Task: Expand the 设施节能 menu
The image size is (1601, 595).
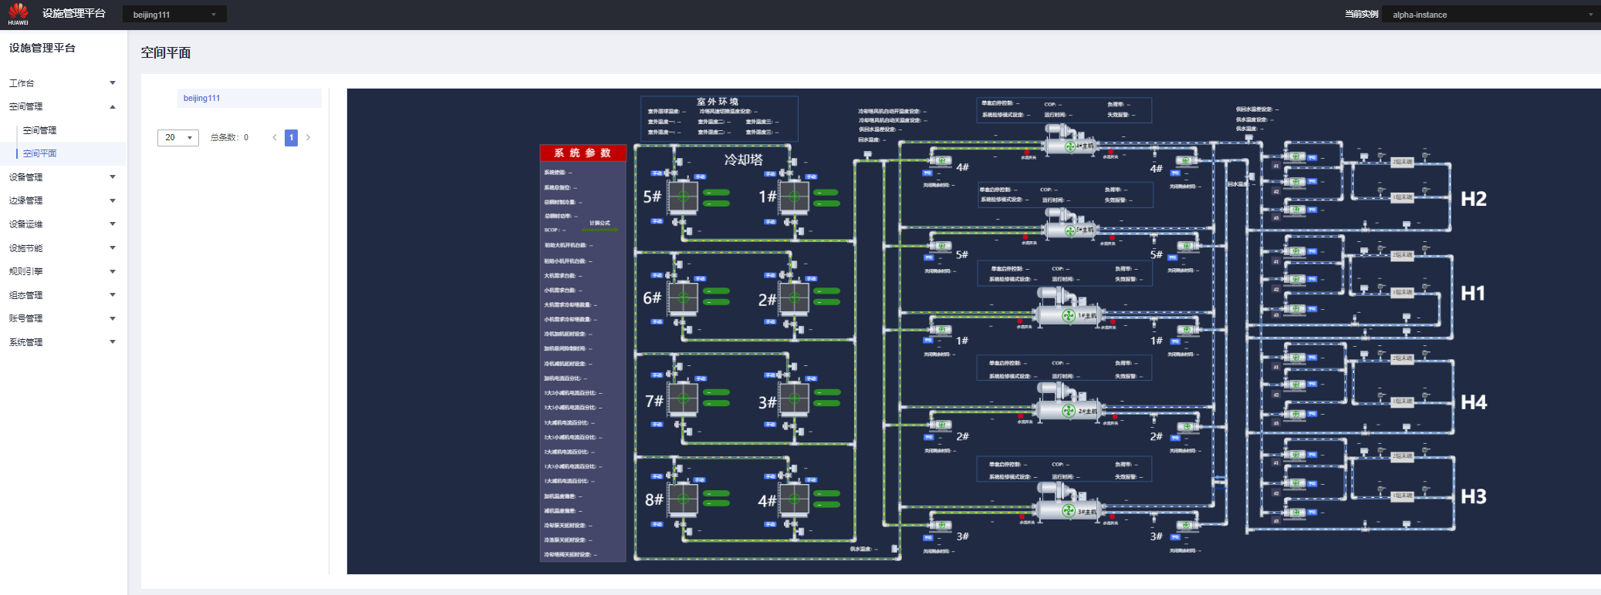Action: 62,248
